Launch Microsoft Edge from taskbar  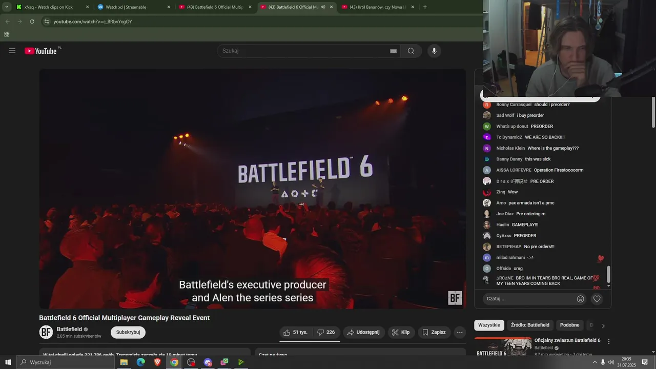tap(140, 362)
